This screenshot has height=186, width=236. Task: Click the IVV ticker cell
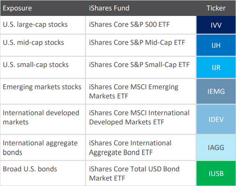(x=216, y=25)
